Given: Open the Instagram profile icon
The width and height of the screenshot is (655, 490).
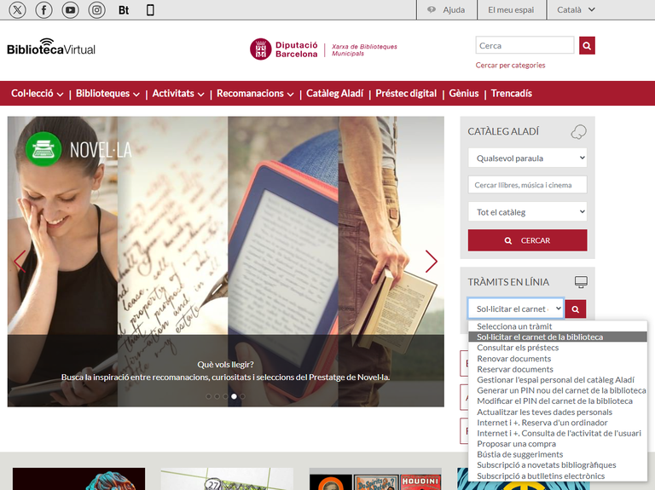Looking at the screenshot, I should tap(96, 9).
